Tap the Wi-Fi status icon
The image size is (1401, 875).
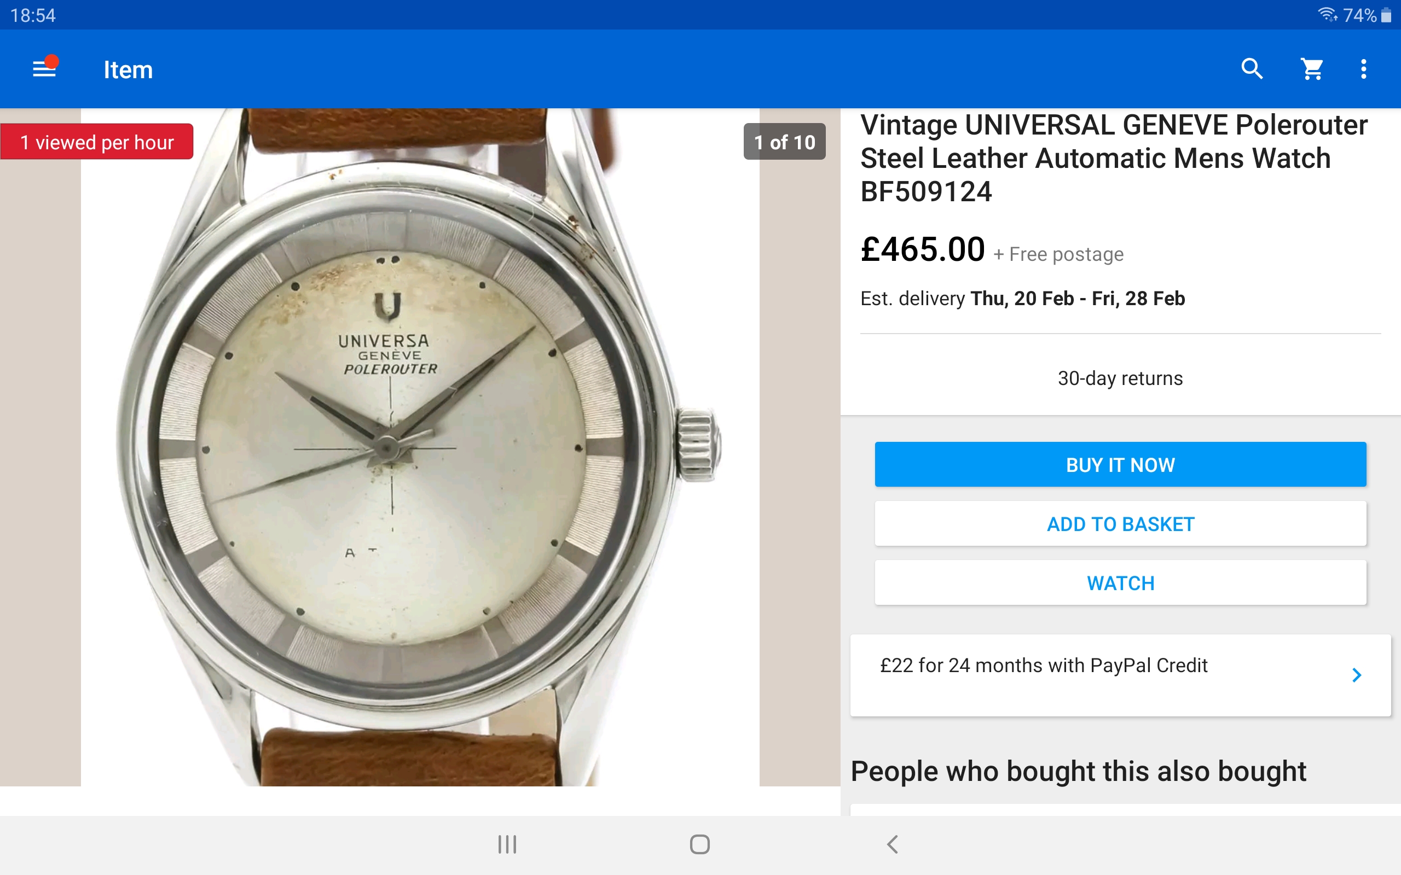(1327, 14)
